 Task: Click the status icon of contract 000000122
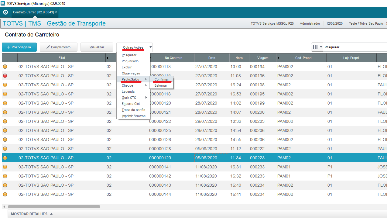pyautogui.click(x=5, y=121)
